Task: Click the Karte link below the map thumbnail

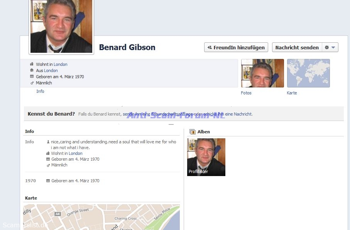Action: [292, 93]
